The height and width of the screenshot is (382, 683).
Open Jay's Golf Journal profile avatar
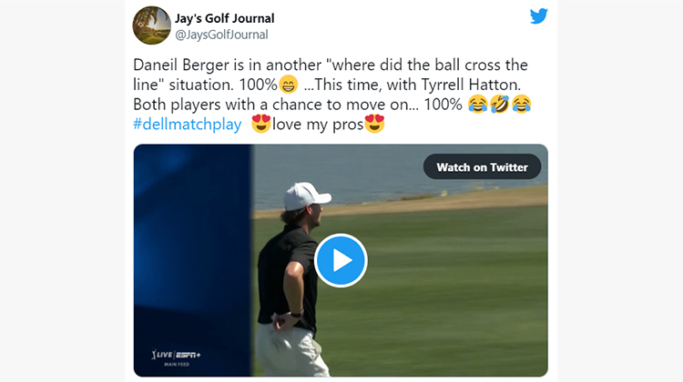click(x=151, y=25)
